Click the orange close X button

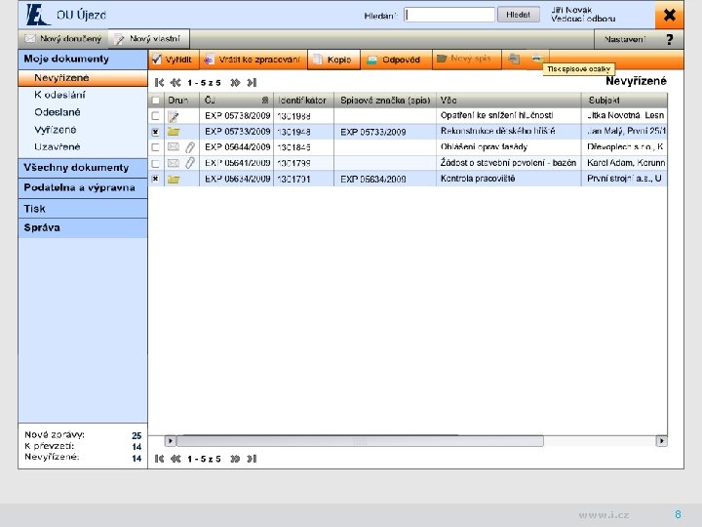pyautogui.click(x=669, y=16)
